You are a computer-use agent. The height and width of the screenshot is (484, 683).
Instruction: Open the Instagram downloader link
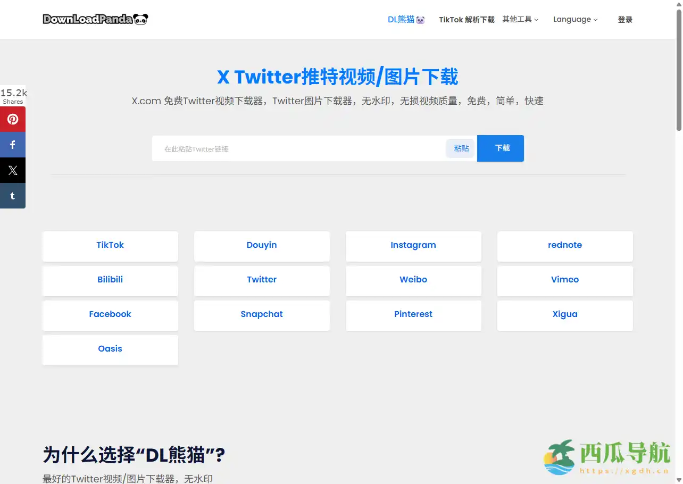[x=413, y=245]
